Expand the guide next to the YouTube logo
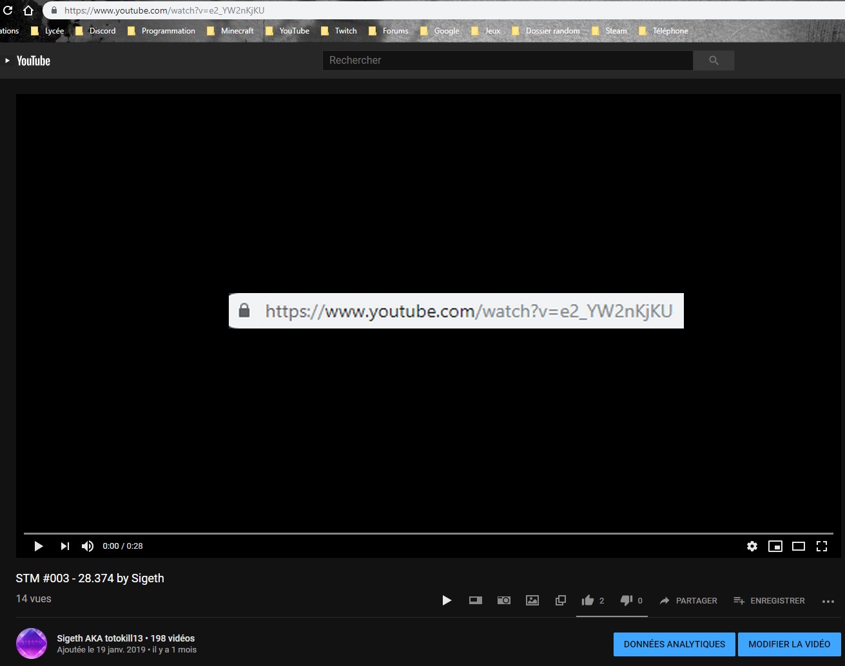 pyautogui.click(x=7, y=61)
